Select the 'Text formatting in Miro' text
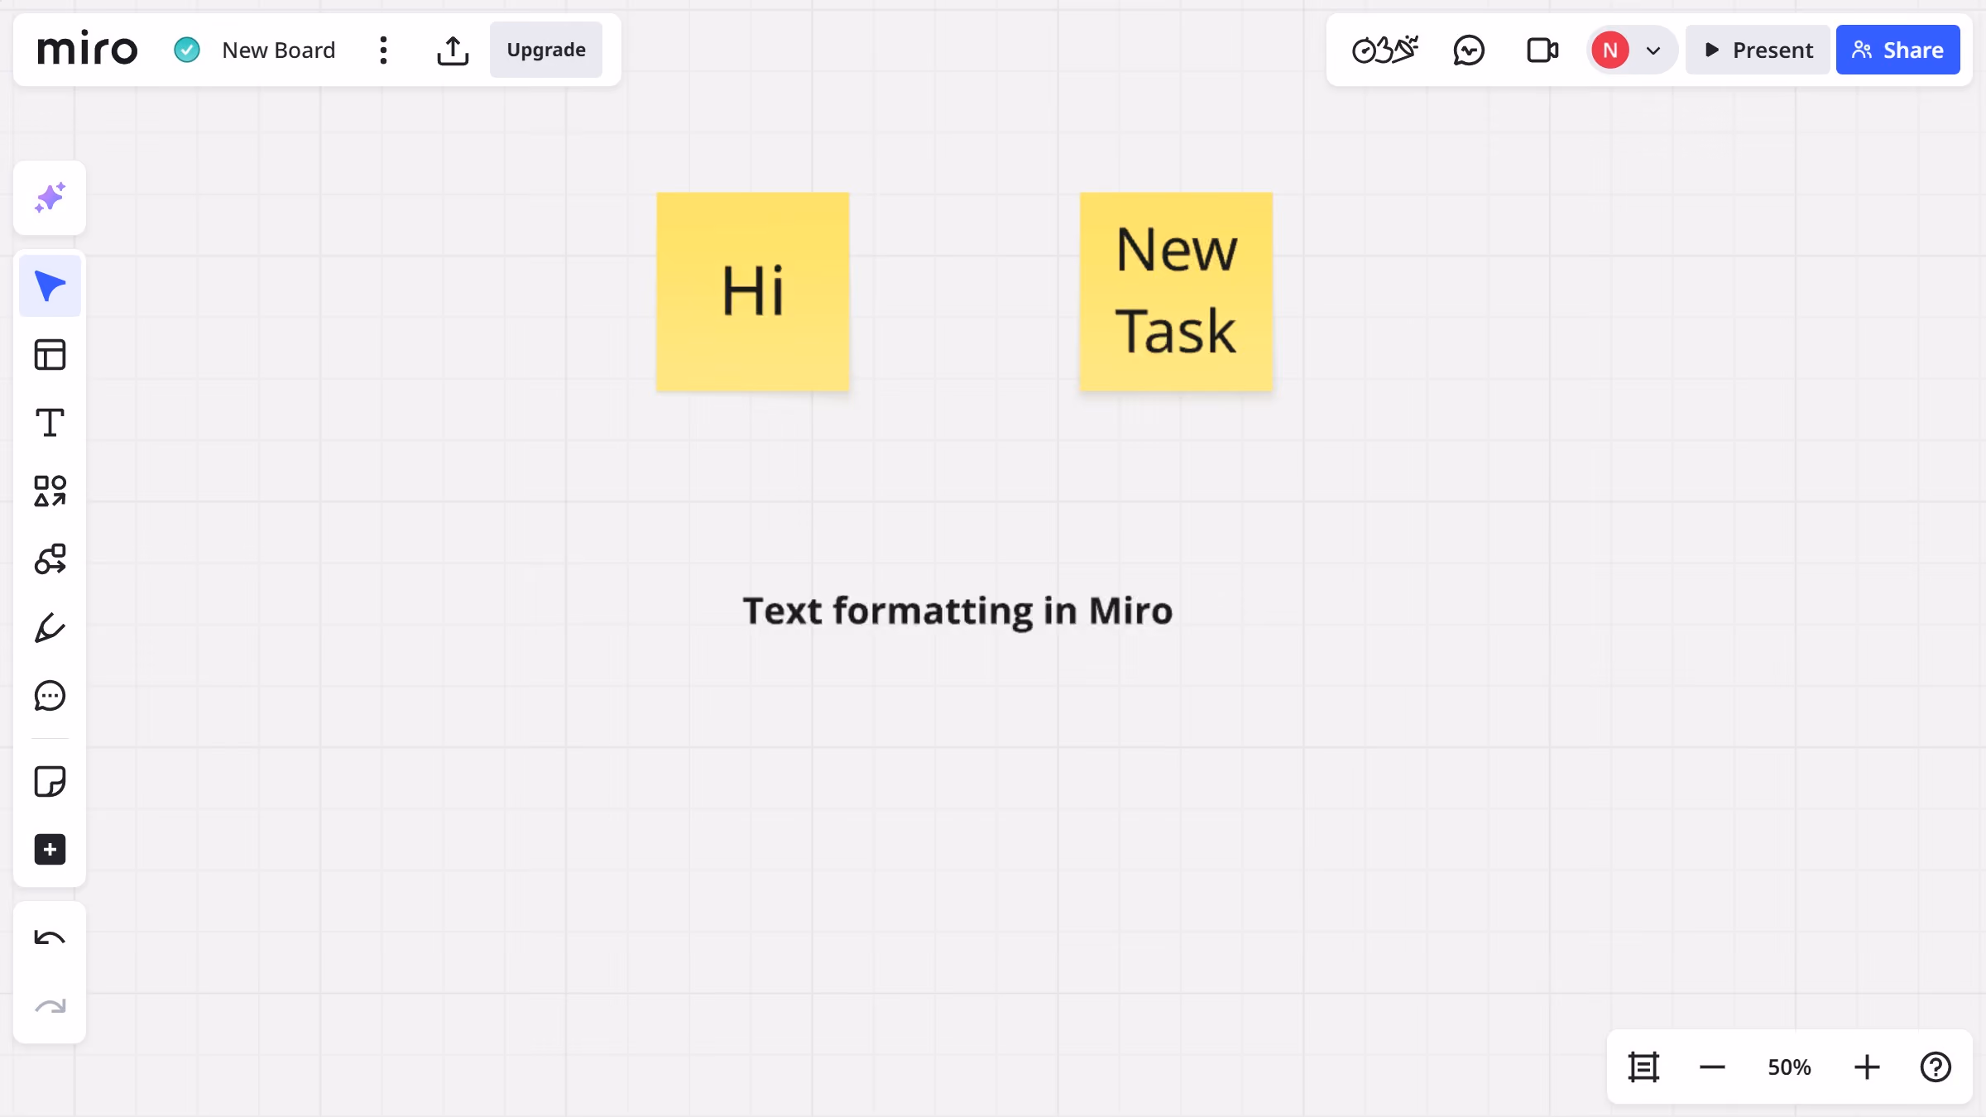Image resolution: width=1986 pixels, height=1117 pixels. (957, 611)
